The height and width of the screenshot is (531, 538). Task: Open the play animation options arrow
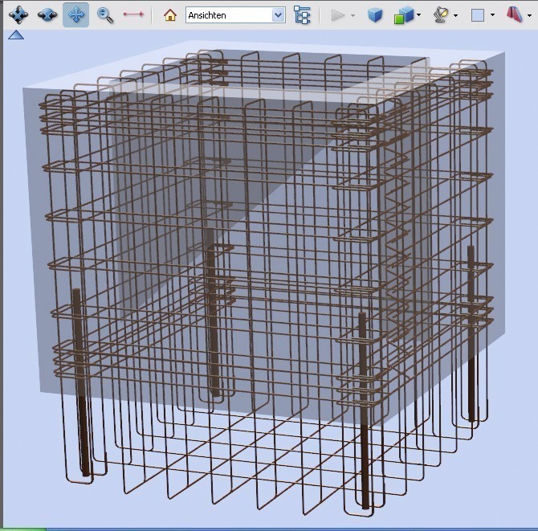353,15
